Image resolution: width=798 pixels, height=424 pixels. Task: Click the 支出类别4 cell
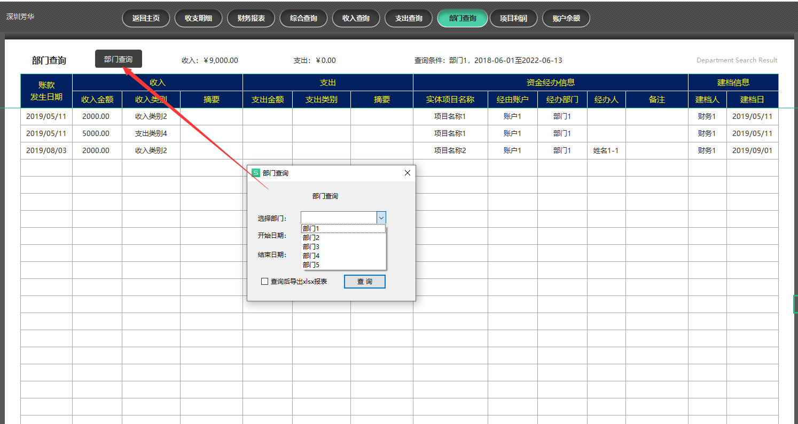tap(151, 133)
